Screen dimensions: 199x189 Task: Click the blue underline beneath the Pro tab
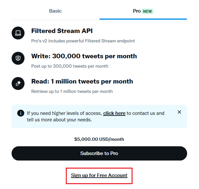click(x=143, y=19)
